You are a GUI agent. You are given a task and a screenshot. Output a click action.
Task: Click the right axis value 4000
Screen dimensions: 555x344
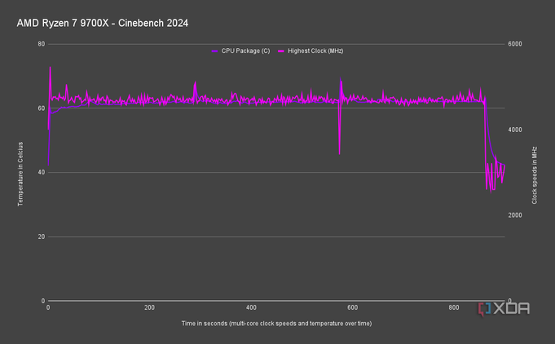coord(514,130)
